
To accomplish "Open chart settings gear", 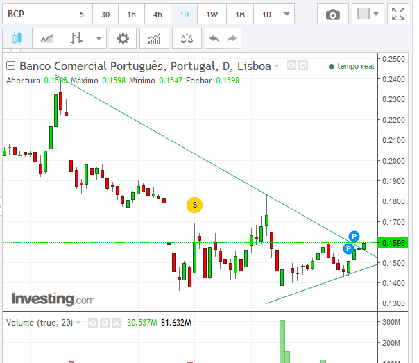I will click(x=123, y=38).
